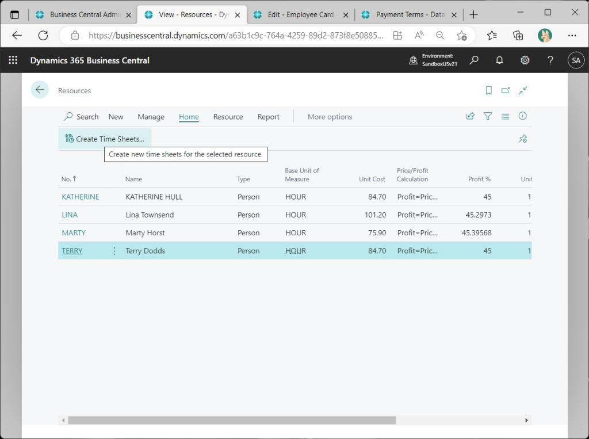Click the horizontal scrollbar thumb
This screenshot has width=589, height=439.
tap(232, 420)
